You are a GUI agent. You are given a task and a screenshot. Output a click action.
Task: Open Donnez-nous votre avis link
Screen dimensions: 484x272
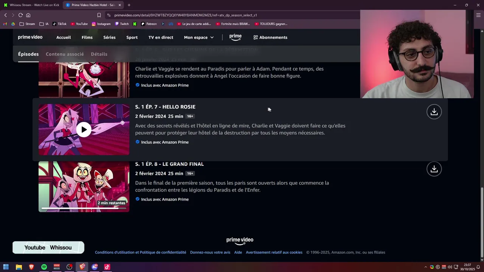210,252
